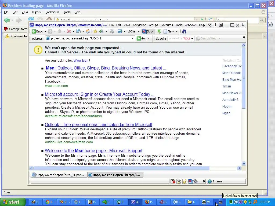Click the green arrow icon beside Block
275x206 pixels.
(159, 31)
